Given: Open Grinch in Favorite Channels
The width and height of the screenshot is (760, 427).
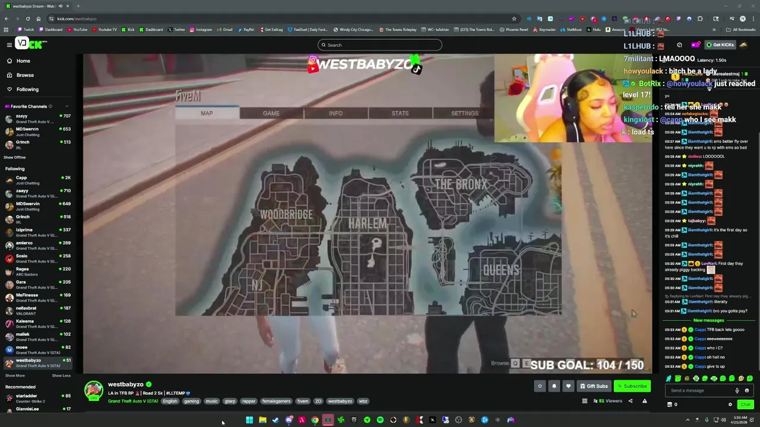Looking at the screenshot, I should (x=37, y=145).
